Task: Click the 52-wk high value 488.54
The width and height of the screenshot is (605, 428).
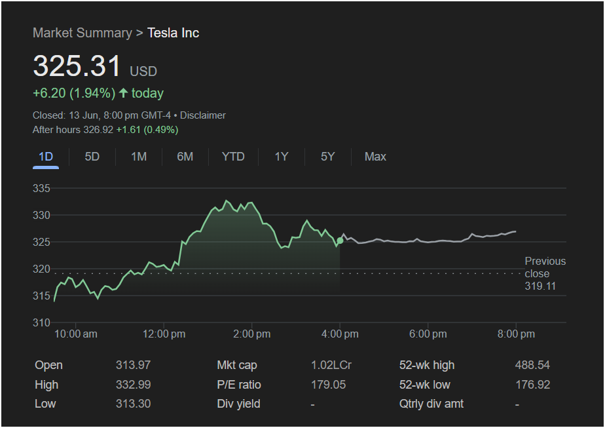Action: click(x=532, y=365)
